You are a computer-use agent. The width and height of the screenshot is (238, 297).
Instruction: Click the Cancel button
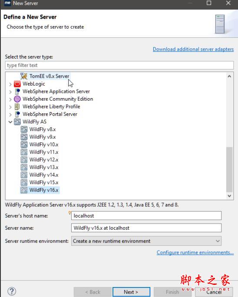coord(214,292)
